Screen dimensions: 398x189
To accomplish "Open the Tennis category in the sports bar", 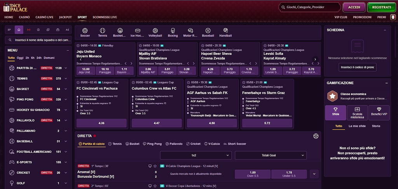I will click(x=103, y=33).
